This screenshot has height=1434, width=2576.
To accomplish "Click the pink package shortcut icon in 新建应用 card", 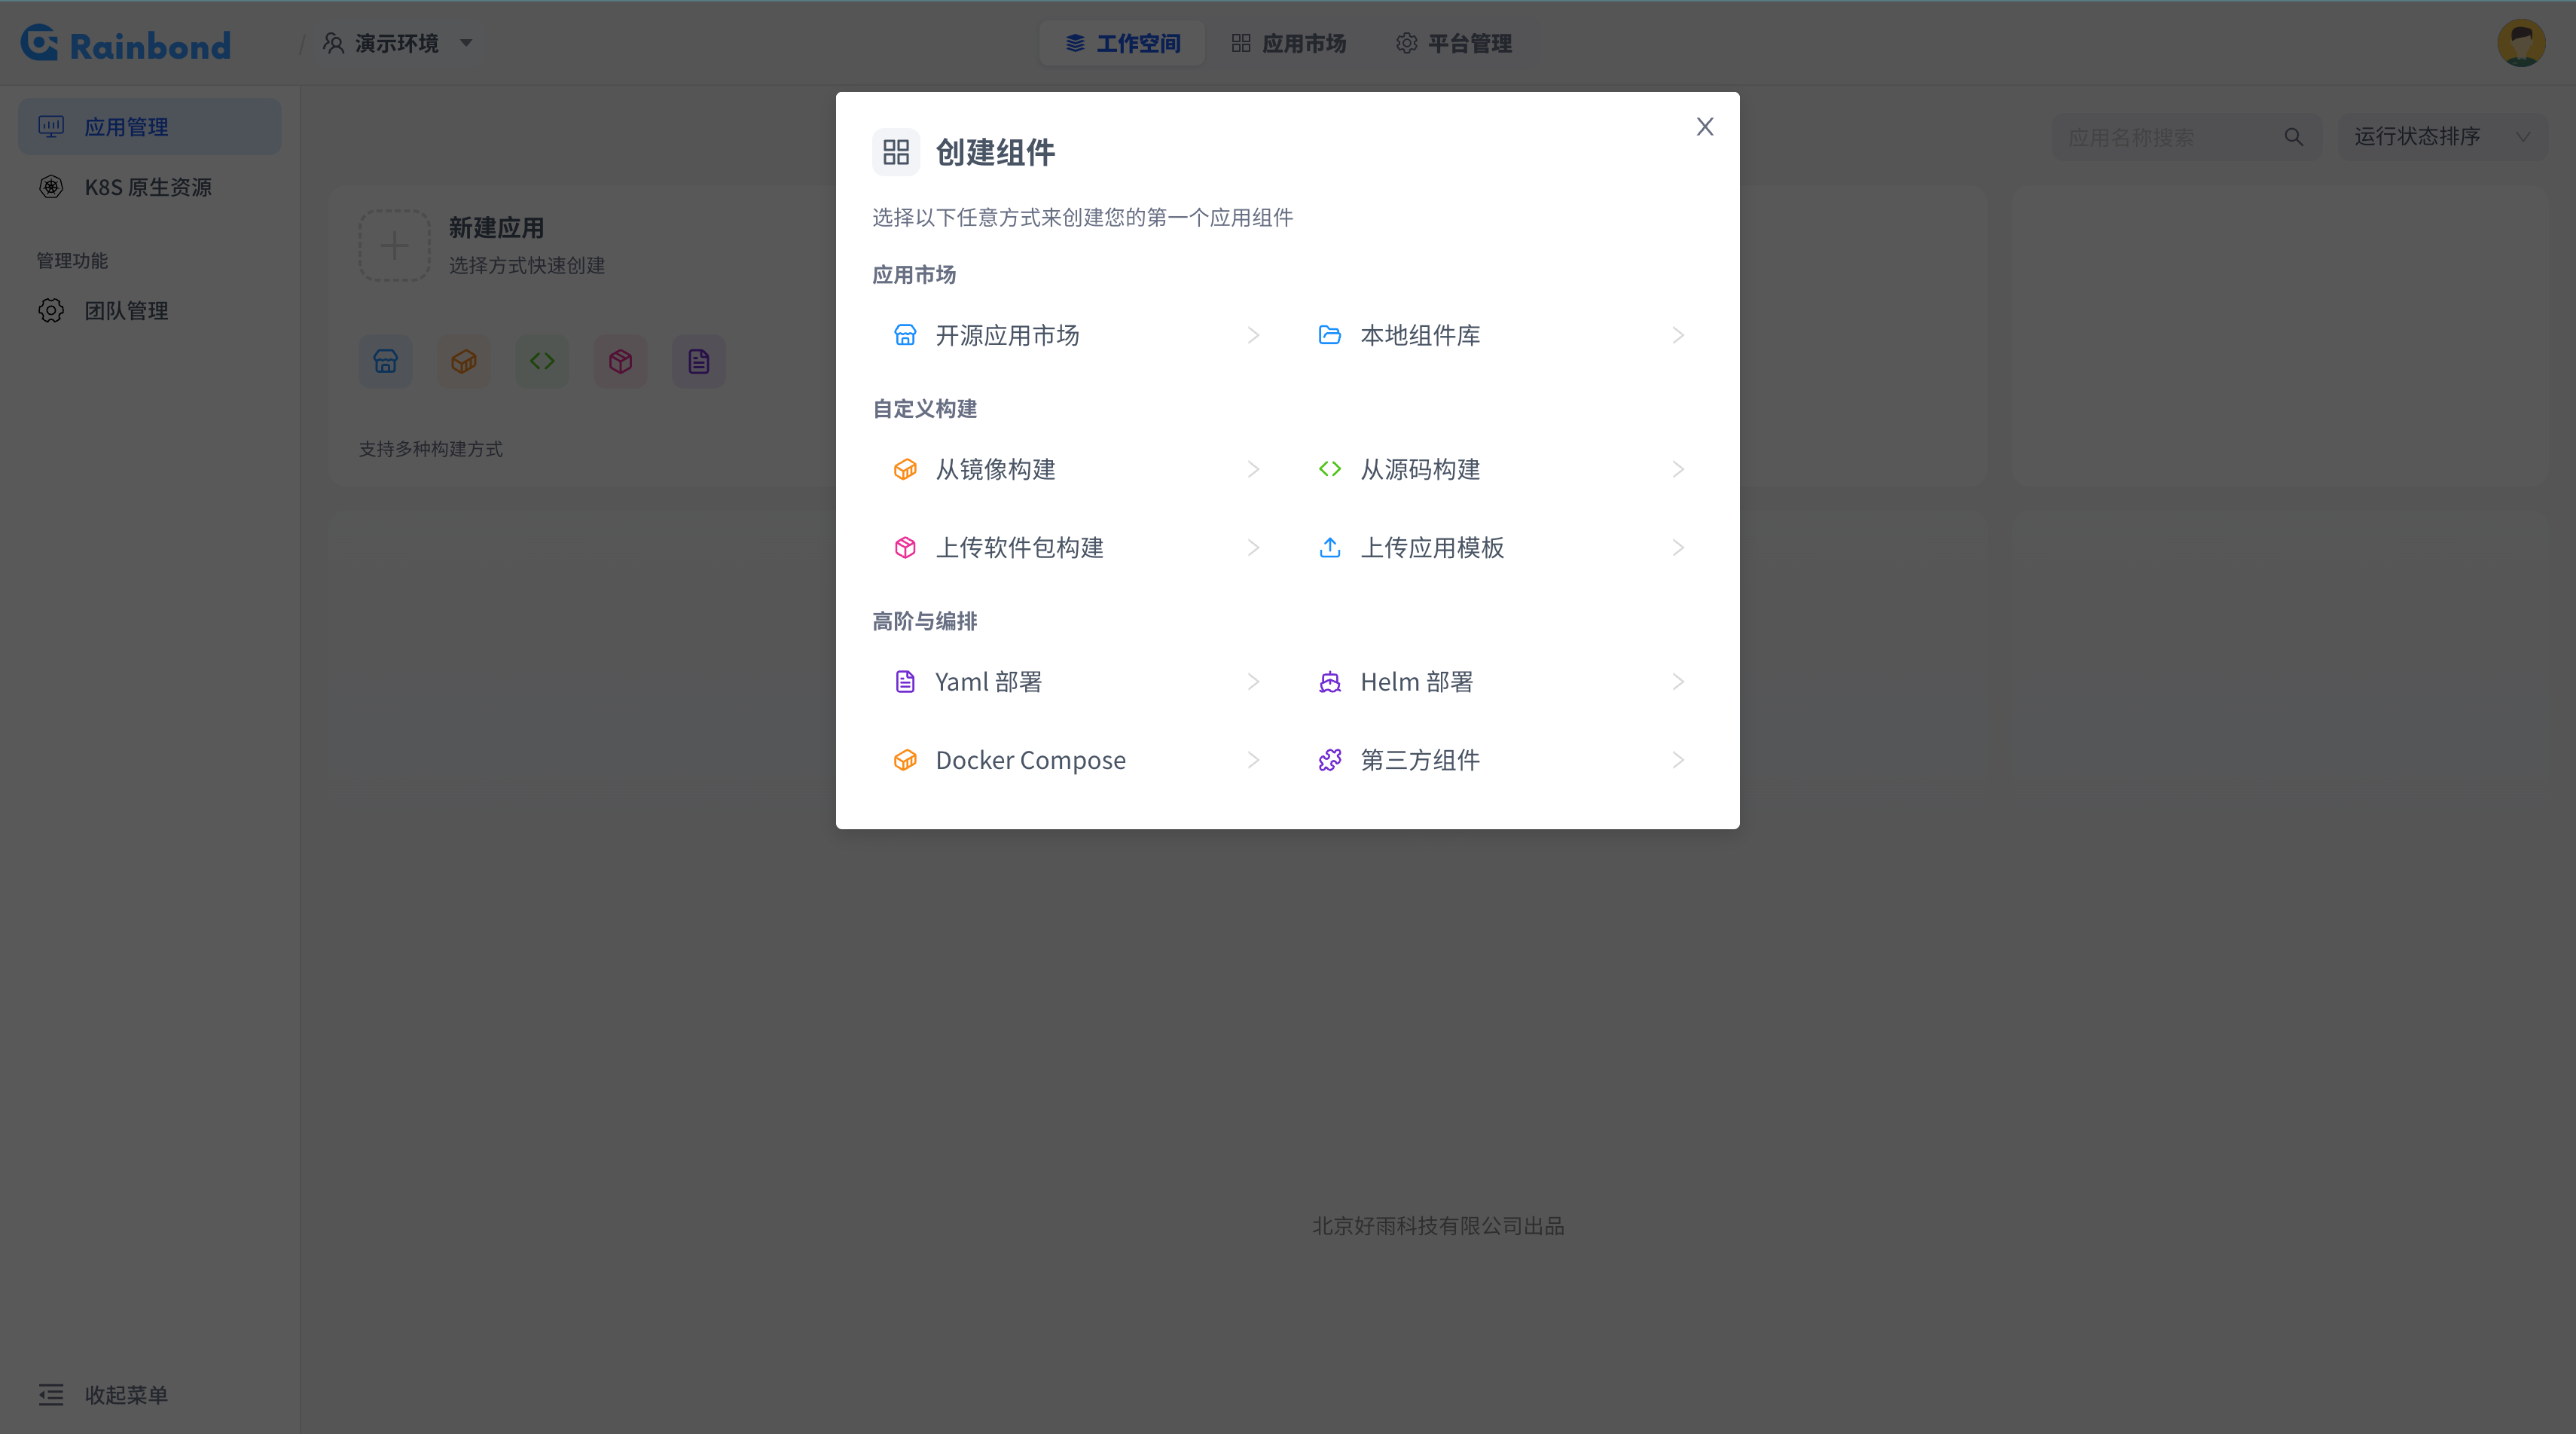I will click(x=621, y=361).
